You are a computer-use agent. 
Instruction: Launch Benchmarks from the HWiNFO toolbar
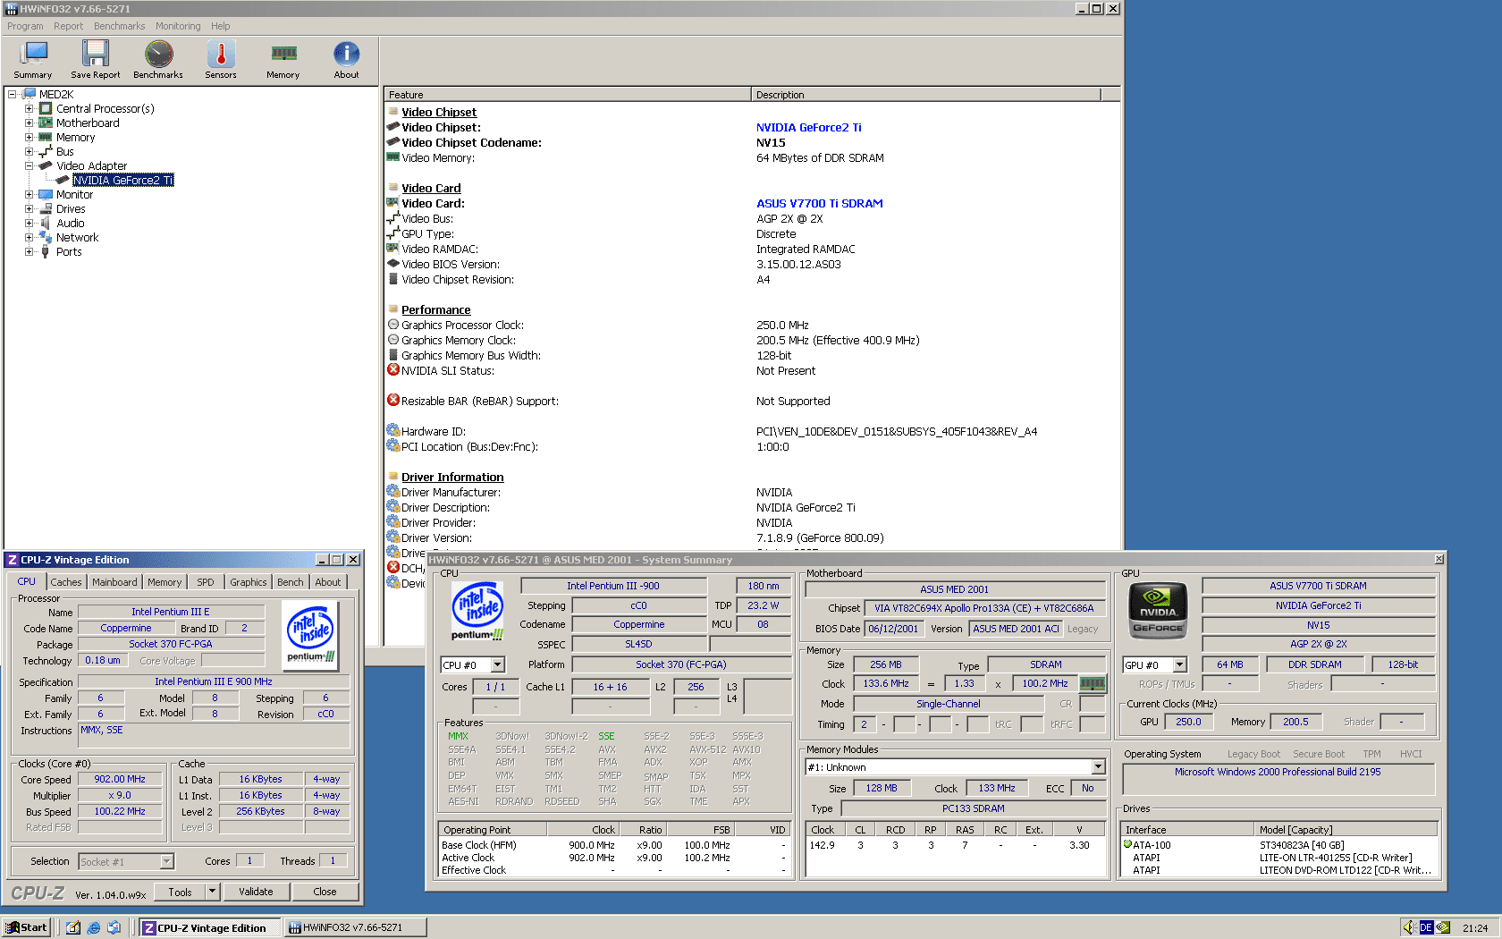(158, 60)
